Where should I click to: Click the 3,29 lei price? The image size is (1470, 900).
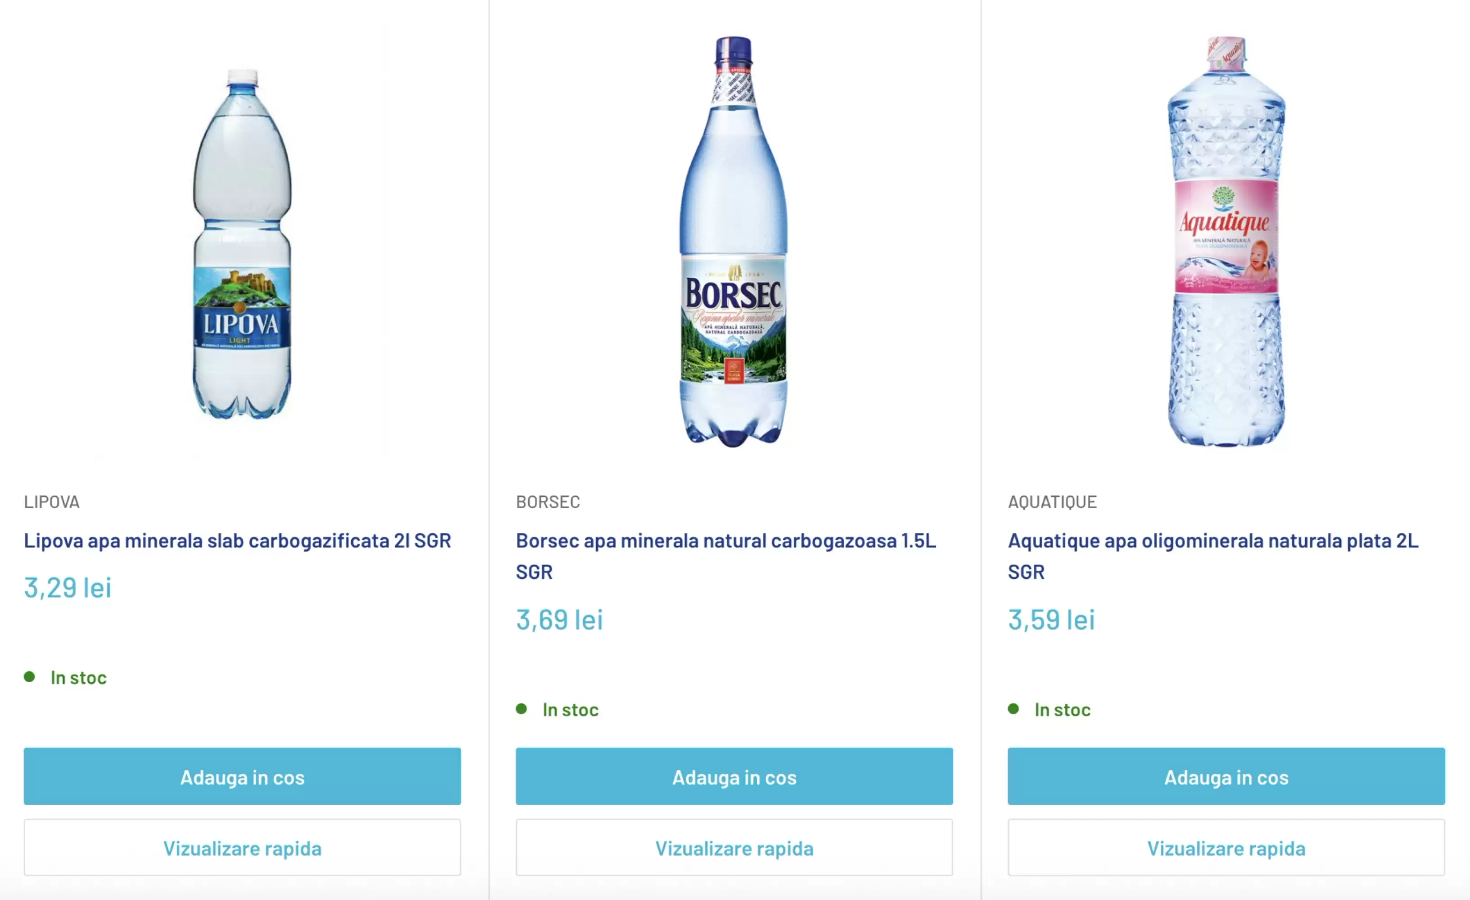click(x=68, y=588)
